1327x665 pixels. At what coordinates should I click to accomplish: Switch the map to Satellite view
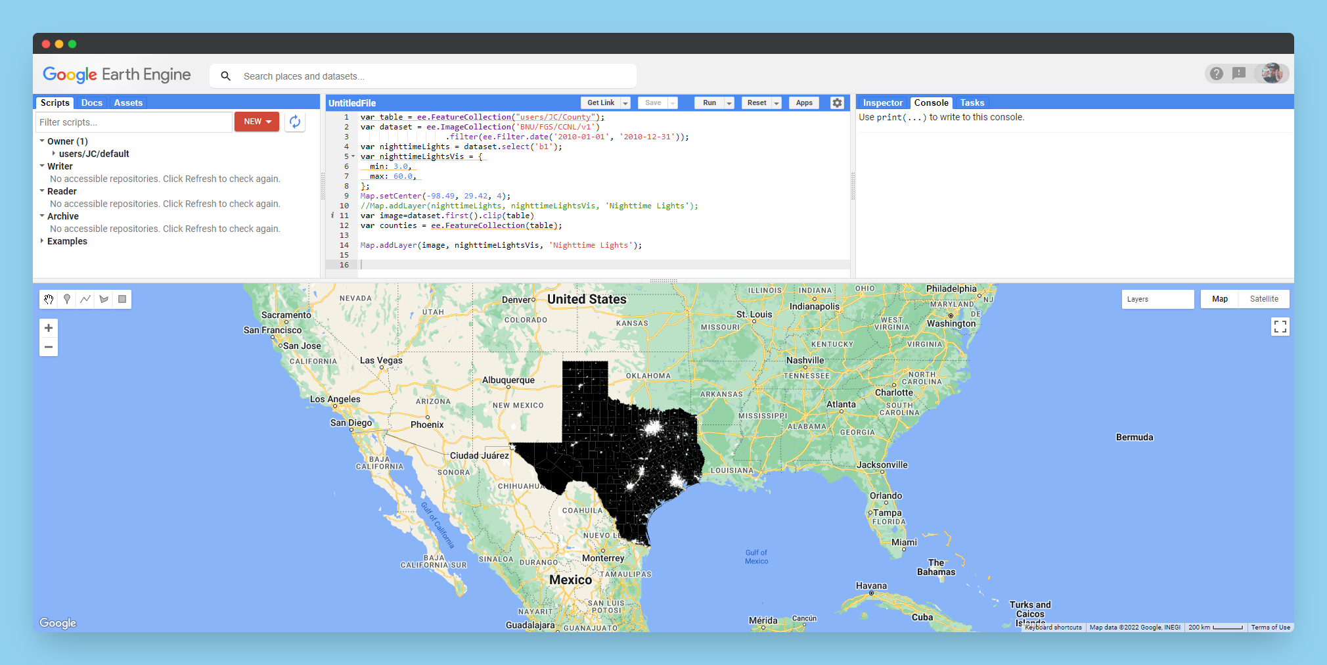(1263, 299)
